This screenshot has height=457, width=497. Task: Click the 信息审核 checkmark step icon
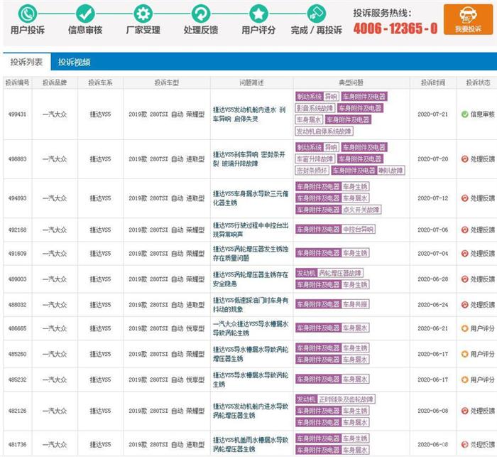pyautogui.click(x=85, y=14)
